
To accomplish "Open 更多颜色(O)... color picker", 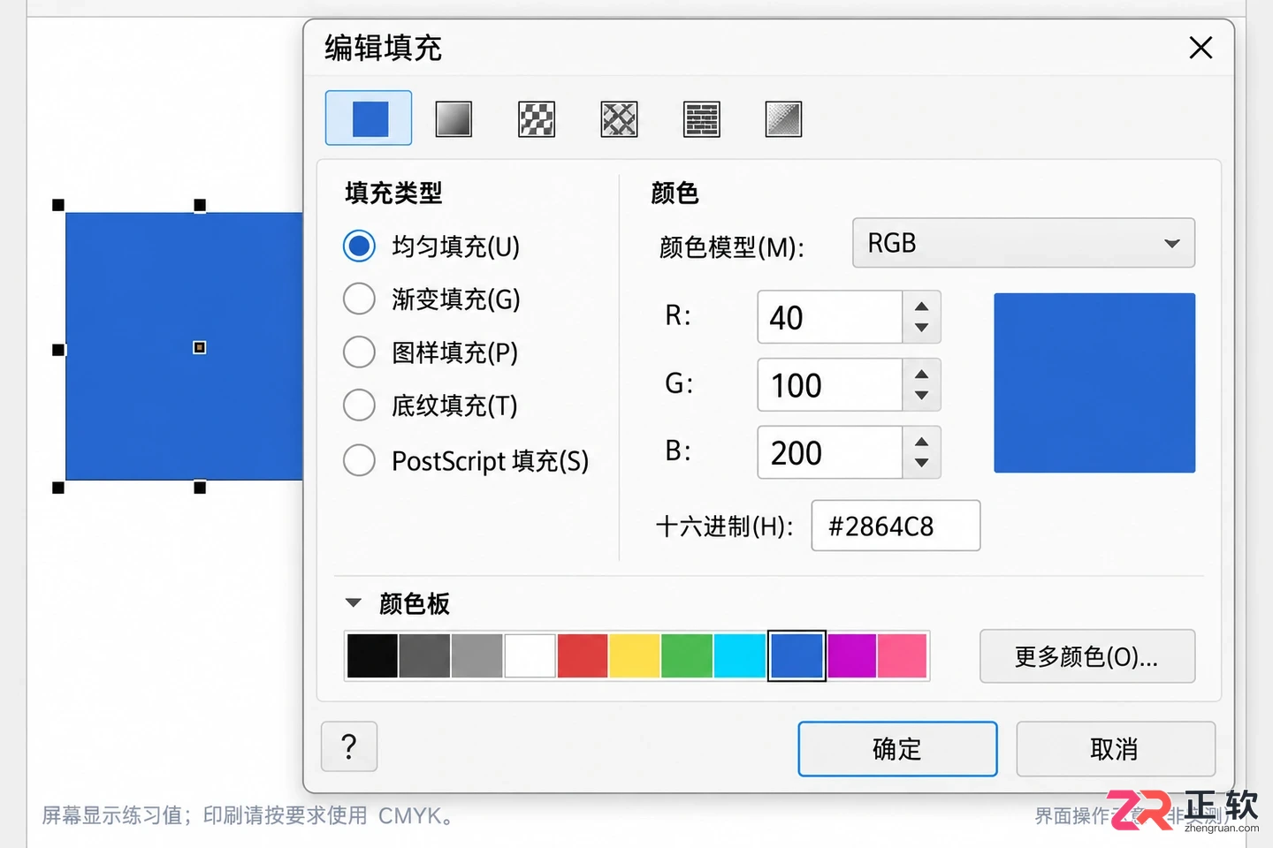I will (x=1087, y=656).
